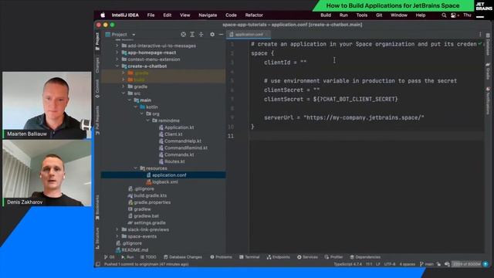Screen dimensions: 494x278
Task: Collapse the src folder
Action: point(123,93)
